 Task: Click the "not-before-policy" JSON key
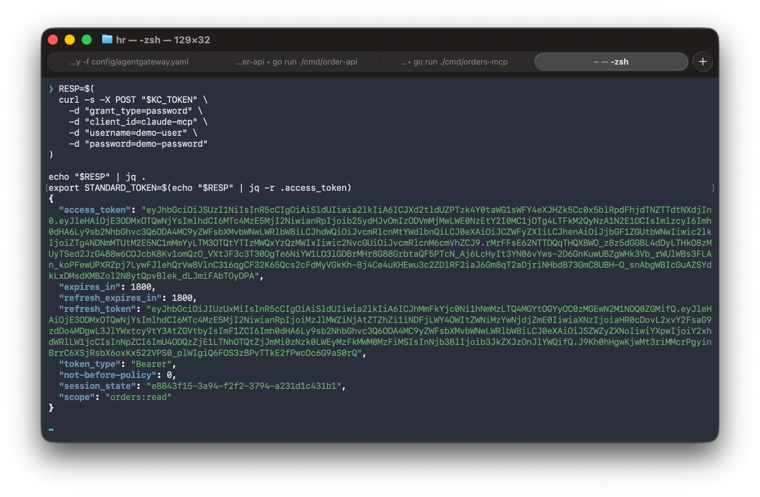pos(108,375)
